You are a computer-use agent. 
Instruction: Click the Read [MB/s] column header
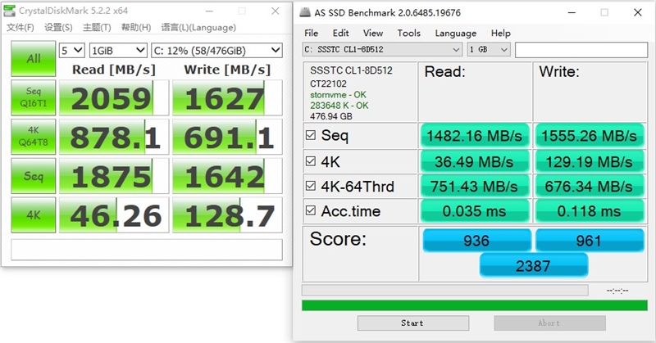114,70
